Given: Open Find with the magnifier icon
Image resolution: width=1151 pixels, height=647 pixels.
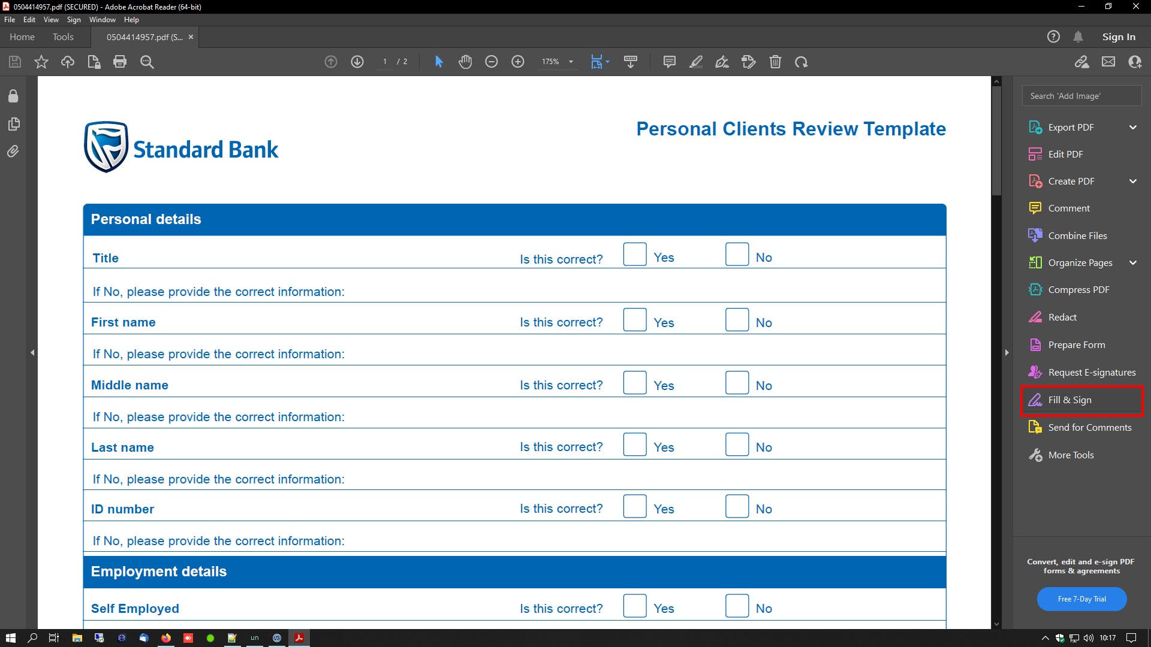Looking at the screenshot, I should coord(147,62).
